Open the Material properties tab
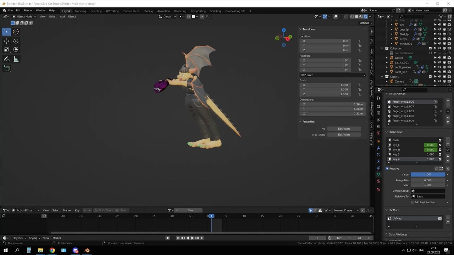This screenshot has height=255, width=454. click(378, 181)
